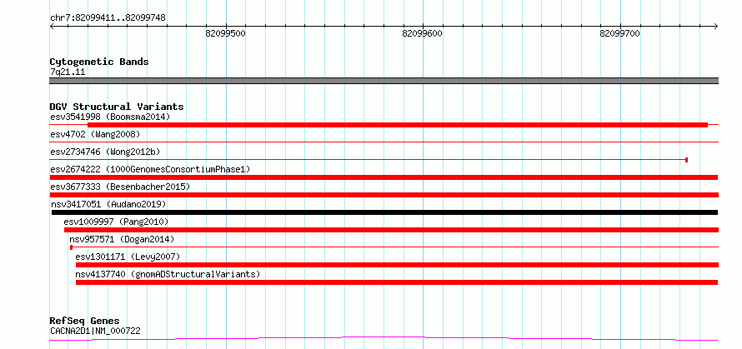This screenshot has width=742, height=349.
Task: Select the esv3677333 red variant bar
Action: [x=384, y=195]
